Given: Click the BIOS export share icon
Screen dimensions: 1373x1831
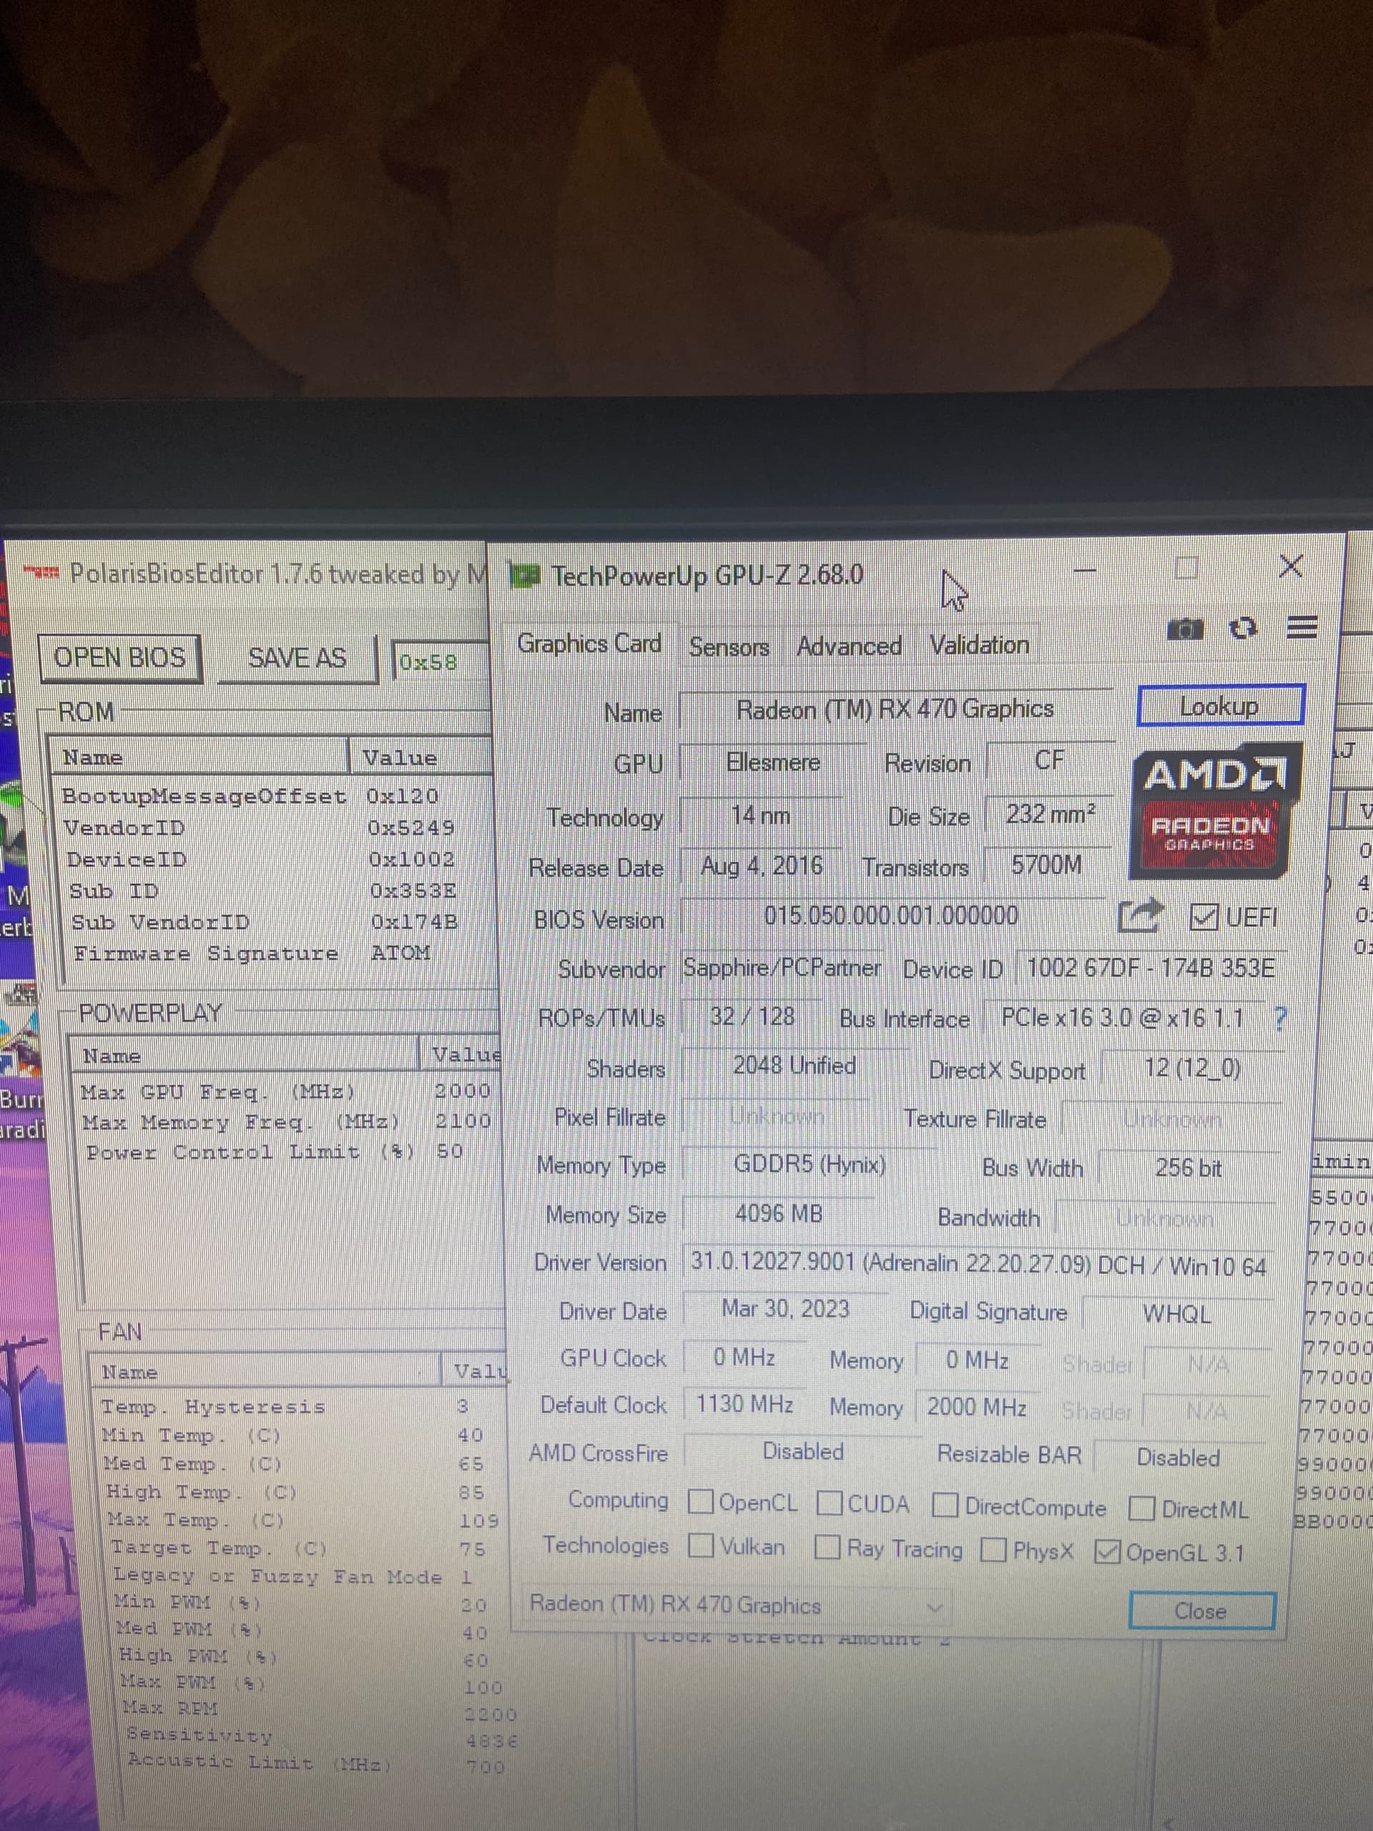Looking at the screenshot, I should click(x=1141, y=916).
